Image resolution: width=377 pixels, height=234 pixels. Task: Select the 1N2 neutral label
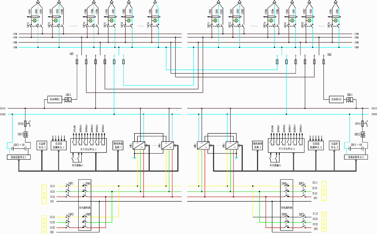[x=52, y=232]
